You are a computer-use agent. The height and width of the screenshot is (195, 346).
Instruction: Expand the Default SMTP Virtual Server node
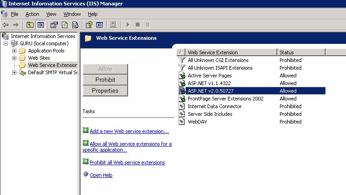14,73
